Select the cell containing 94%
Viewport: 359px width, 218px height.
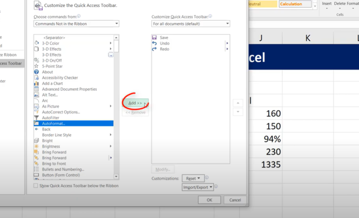(x=265, y=139)
